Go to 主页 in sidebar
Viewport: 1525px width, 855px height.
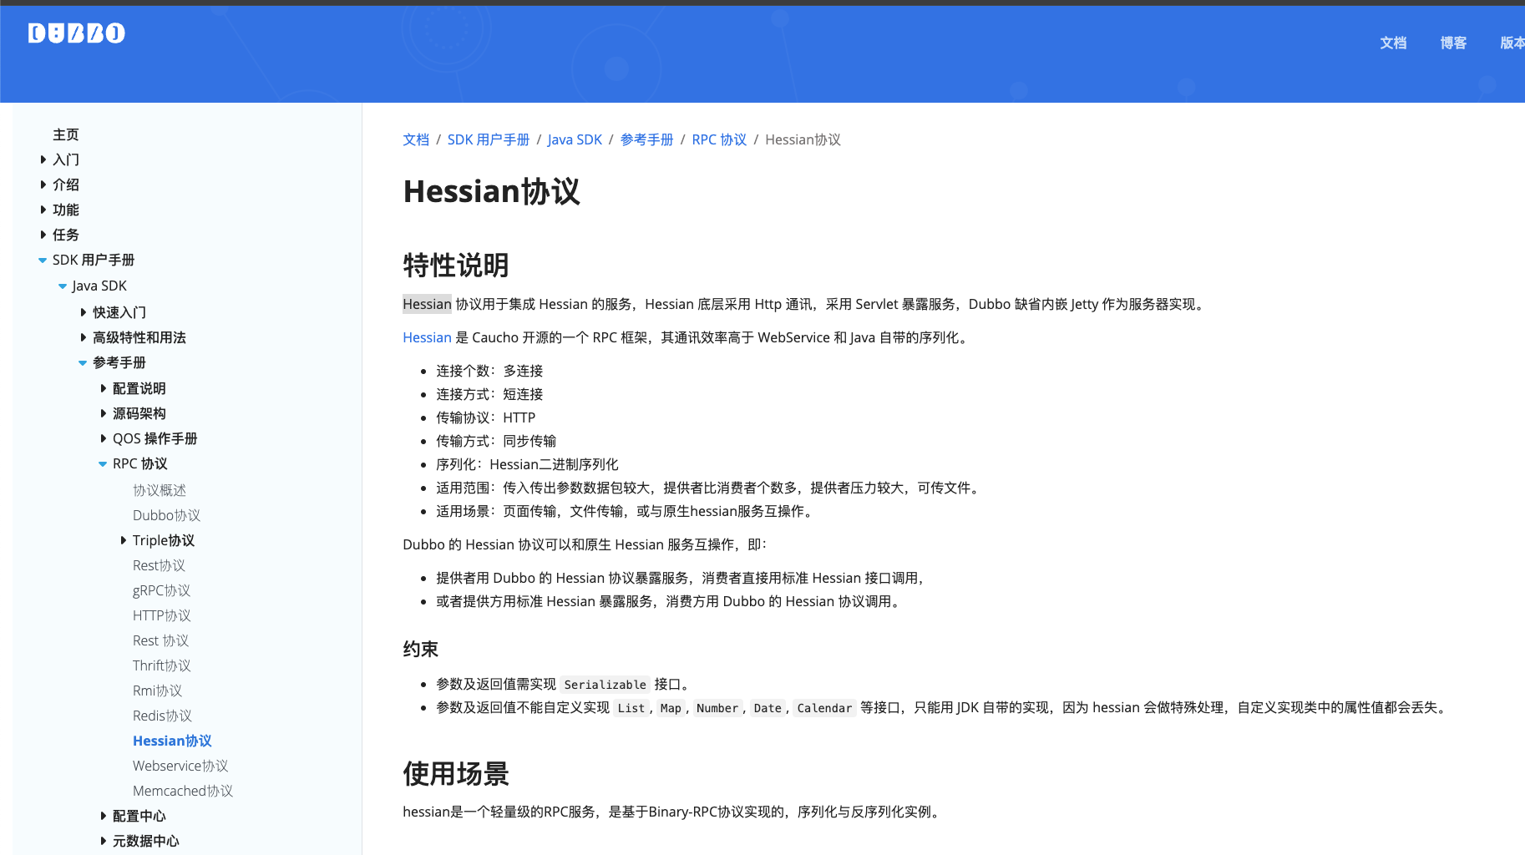coord(66,134)
